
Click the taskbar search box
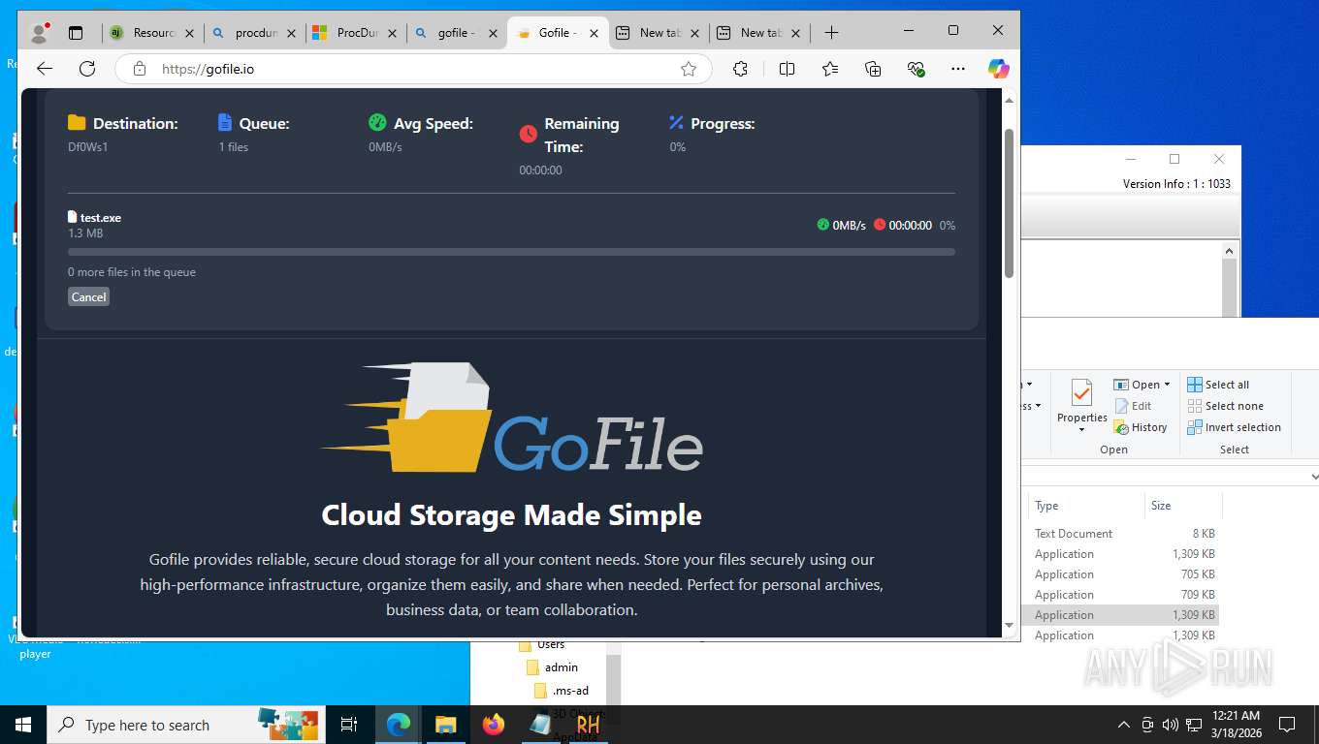point(186,725)
